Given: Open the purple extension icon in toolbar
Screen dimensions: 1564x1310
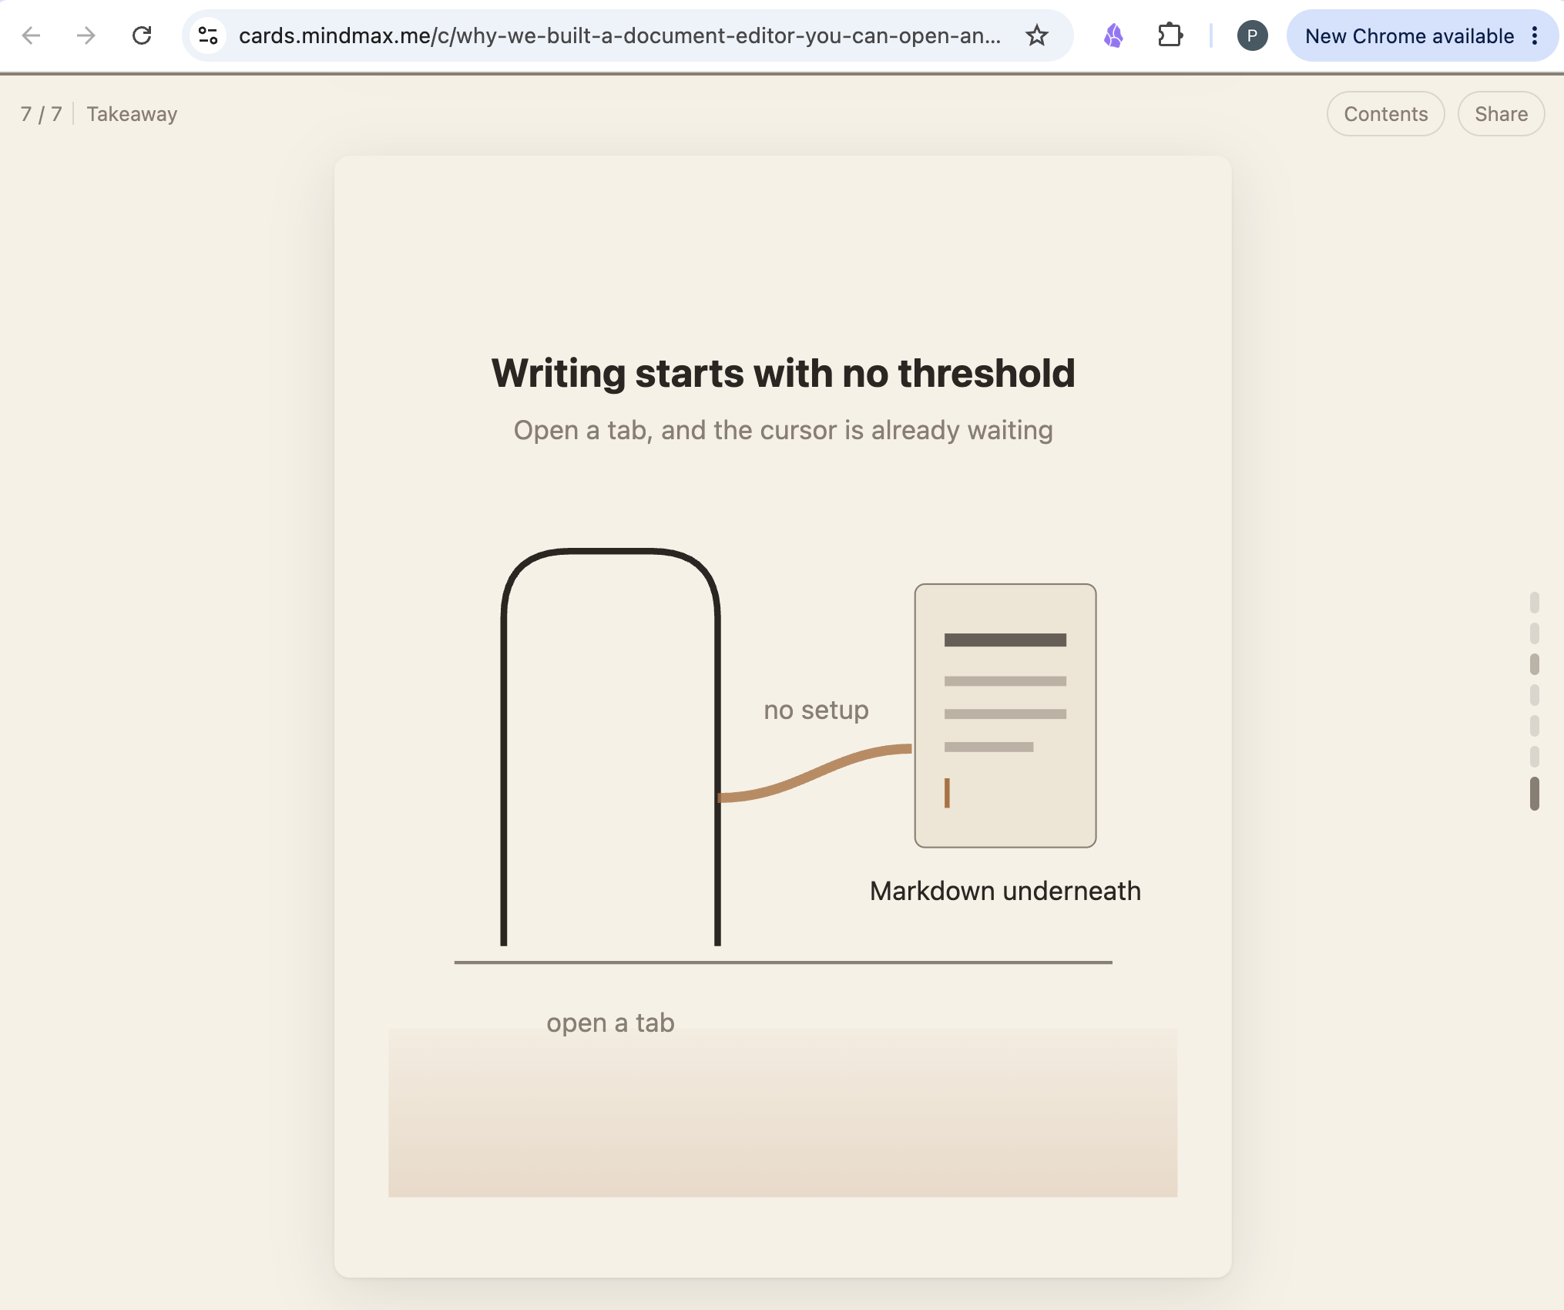Looking at the screenshot, I should click(x=1113, y=35).
